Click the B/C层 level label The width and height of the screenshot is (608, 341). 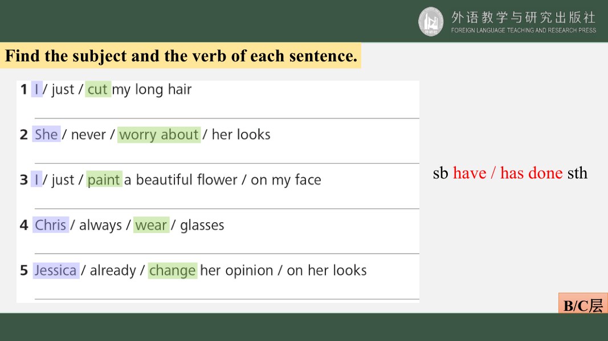point(583,303)
